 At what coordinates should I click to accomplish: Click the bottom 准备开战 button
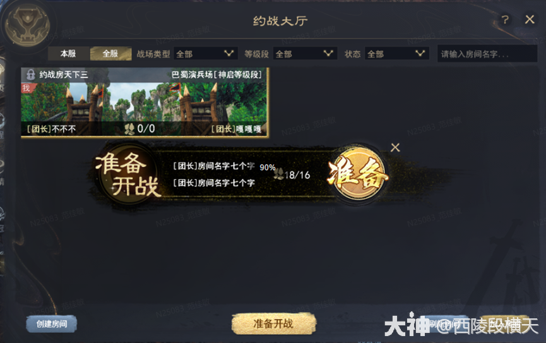click(x=274, y=324)
